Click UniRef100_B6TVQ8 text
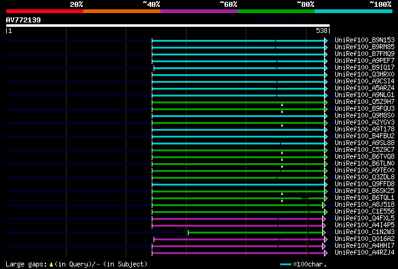 click(x=364, y=157)
